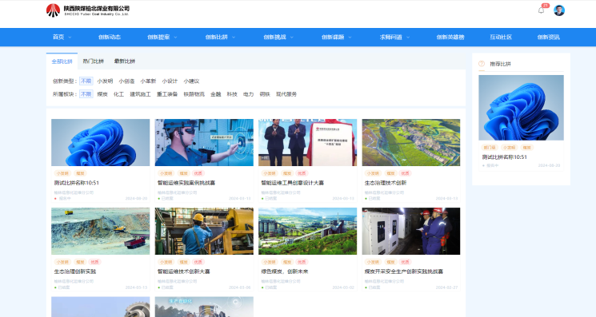
Task: Expand the 创新提案 menu chevron
Action: (x=175, y=38)
